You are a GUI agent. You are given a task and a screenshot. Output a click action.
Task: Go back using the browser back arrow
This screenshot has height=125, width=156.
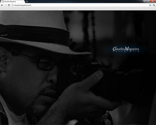[x=2, y=5]
